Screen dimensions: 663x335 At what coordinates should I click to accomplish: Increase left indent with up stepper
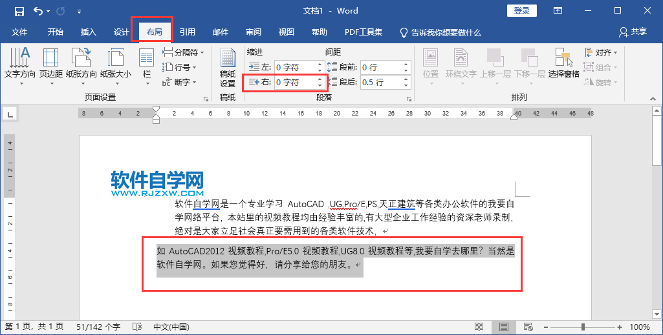tap(320, 65)
